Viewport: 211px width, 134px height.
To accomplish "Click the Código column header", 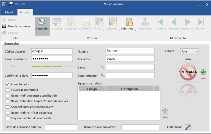I will 92,89.
